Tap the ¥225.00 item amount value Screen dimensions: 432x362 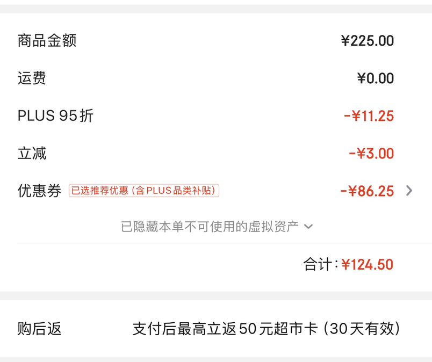coord(368,41)
